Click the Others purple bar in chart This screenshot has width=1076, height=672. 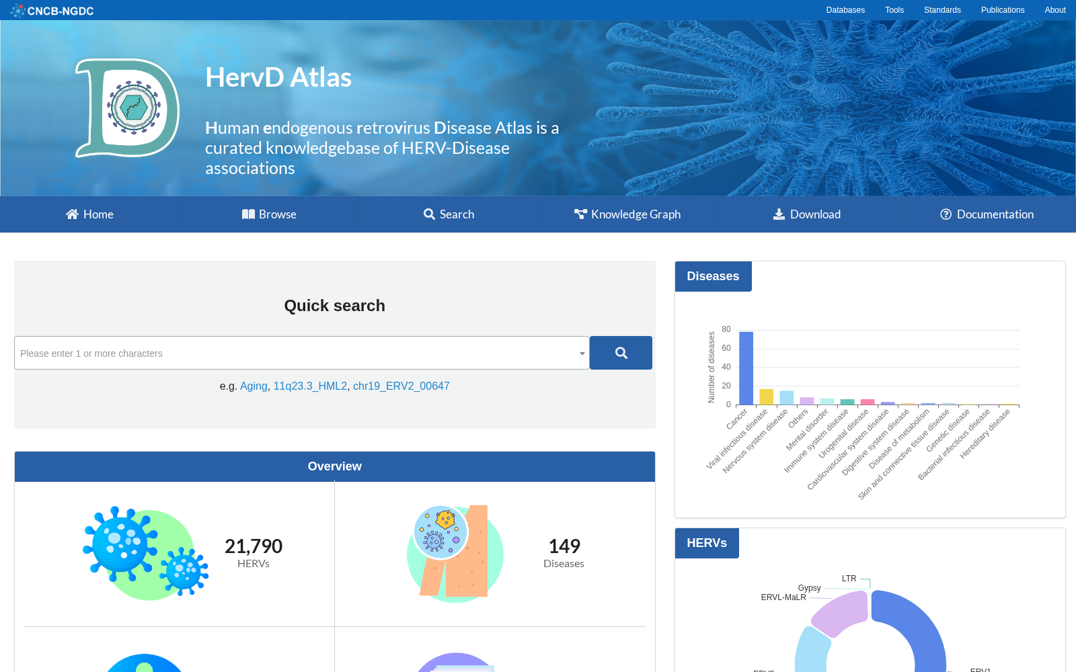tap(807, 401)
